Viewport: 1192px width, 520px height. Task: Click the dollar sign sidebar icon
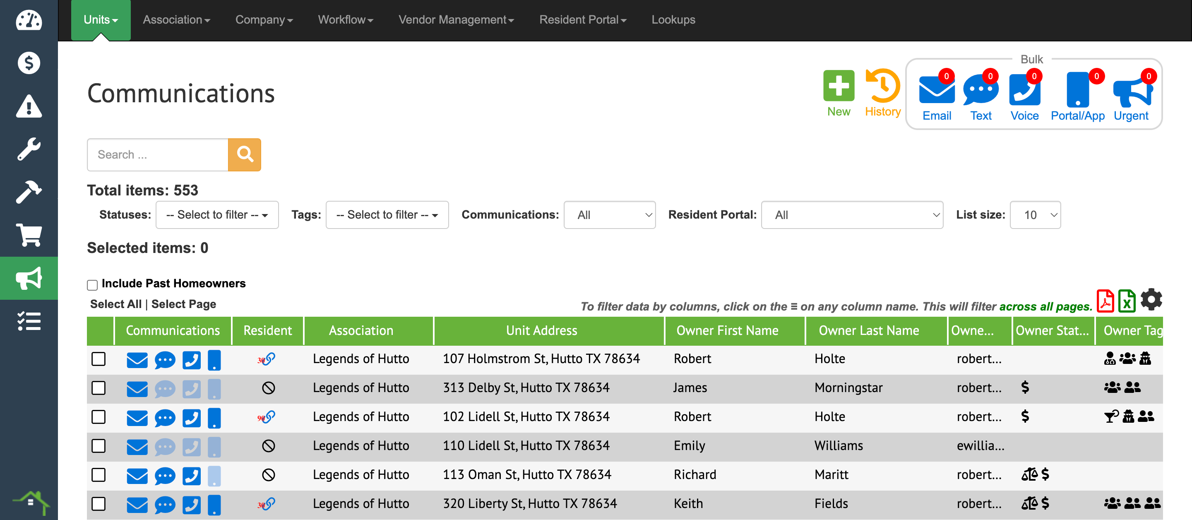click(29, 63)
